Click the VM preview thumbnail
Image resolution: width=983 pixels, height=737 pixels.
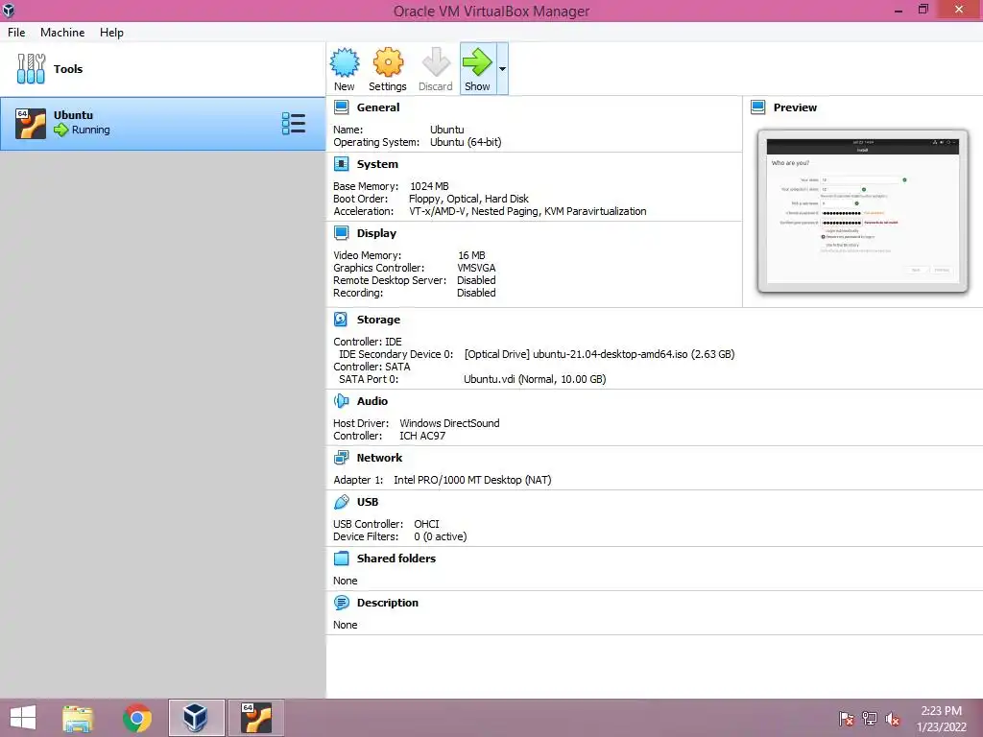(x=863, y=211)
